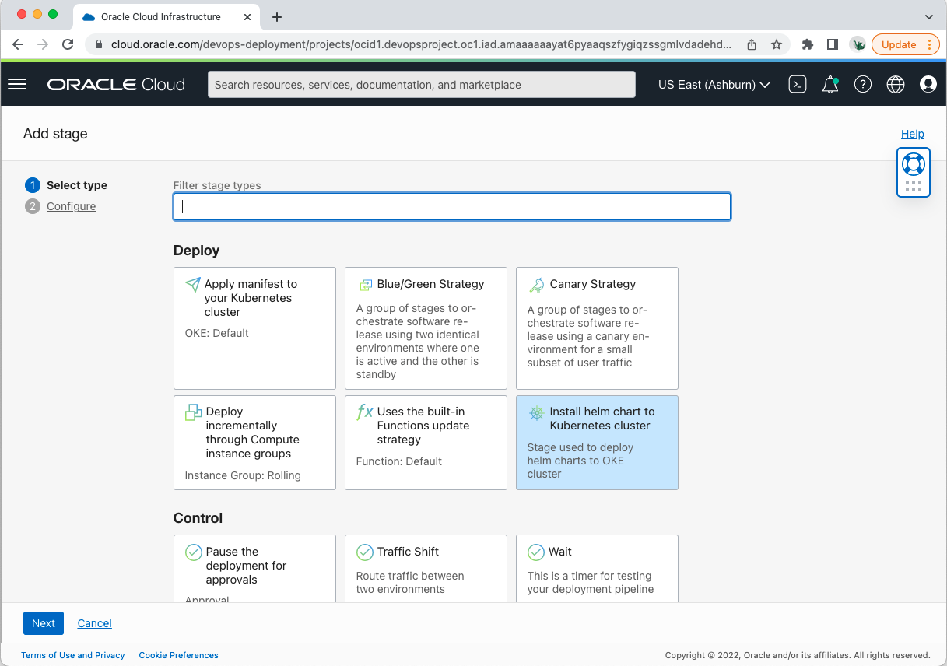
Task: Open the floating support lifesaver widget
Action: [913, 163]
